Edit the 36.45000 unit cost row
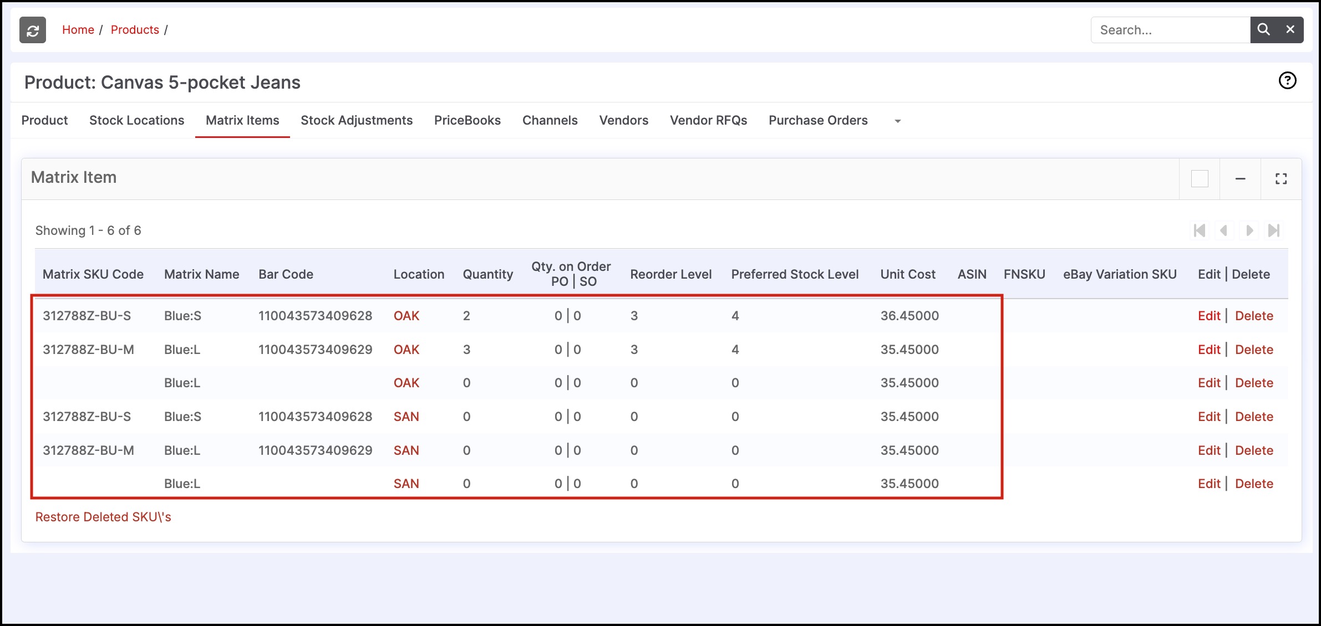1321x626 pixels. (x=1209, y=316)
